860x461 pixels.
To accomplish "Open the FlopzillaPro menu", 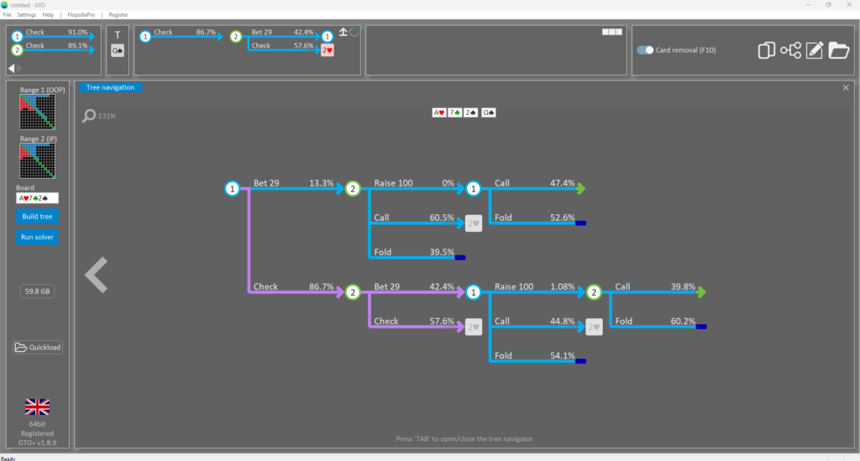I will 81,15.
